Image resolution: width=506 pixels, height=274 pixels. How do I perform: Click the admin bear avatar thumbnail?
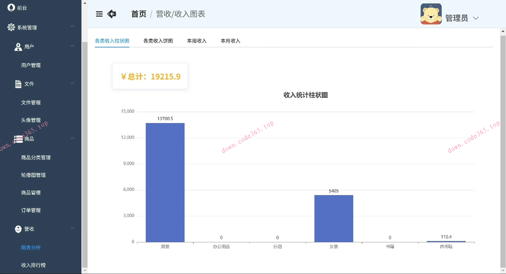tap(431, 14)
